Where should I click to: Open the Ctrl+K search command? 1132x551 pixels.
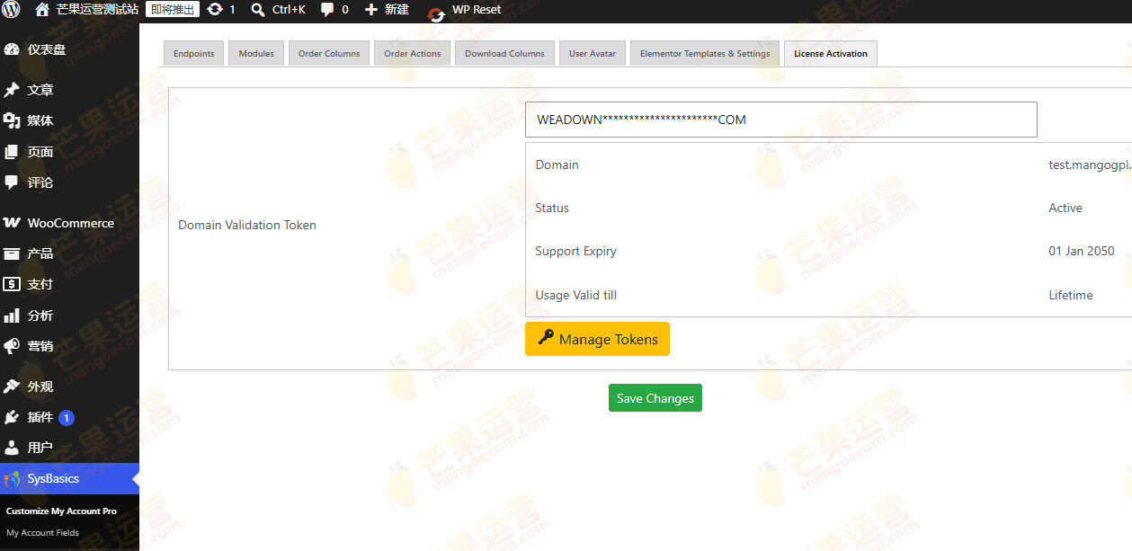pyautogui.click(x=289, y=10)
